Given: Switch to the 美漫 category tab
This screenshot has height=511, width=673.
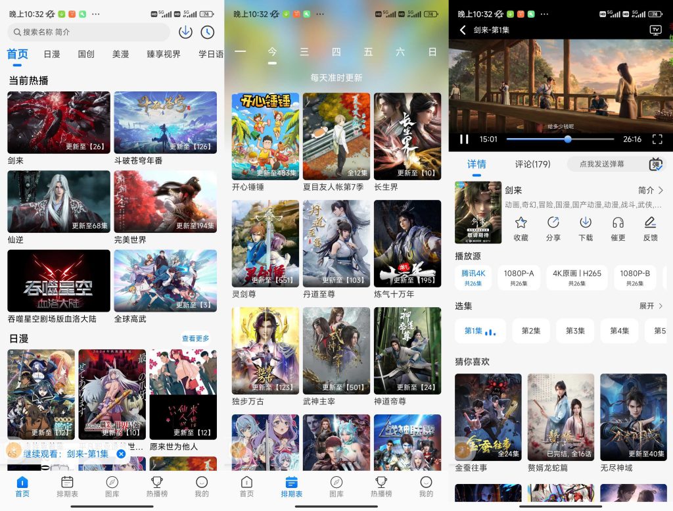Looking at the screenshot, I should (x=121, y=54).
